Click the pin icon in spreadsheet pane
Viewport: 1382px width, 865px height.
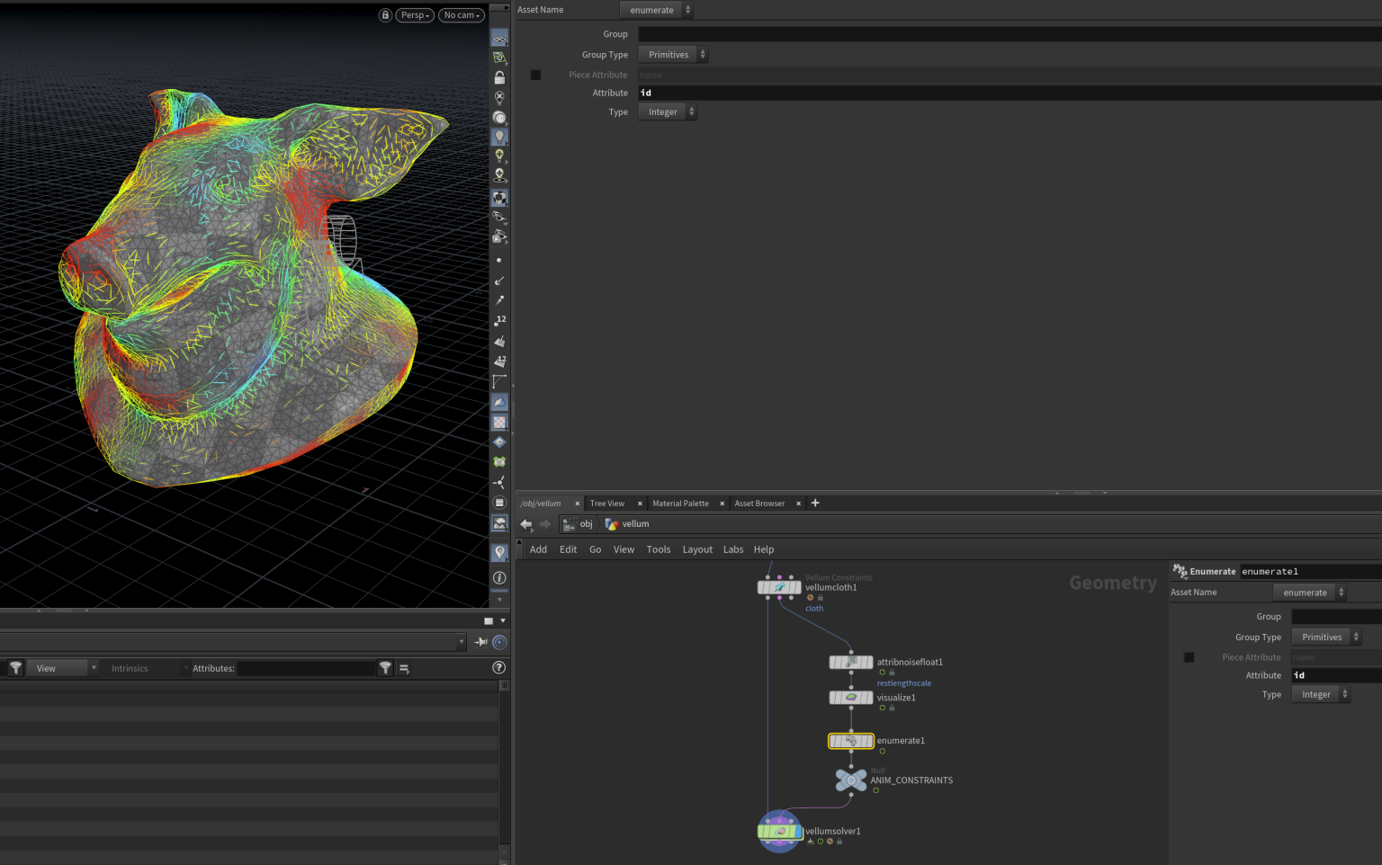point(481,642)
